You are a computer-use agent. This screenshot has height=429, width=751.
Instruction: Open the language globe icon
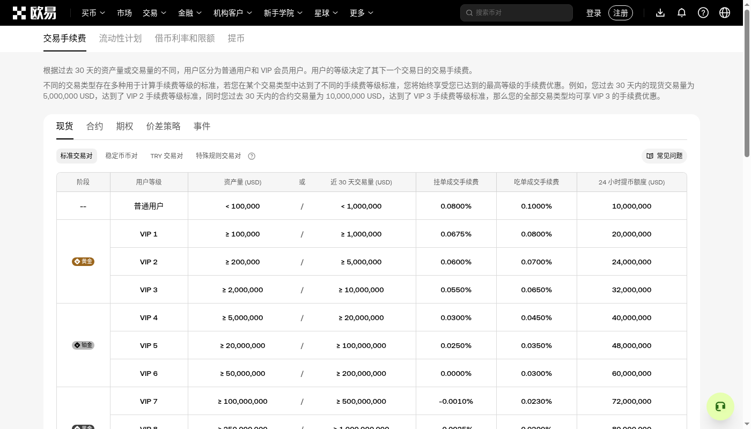(x=725, y=13)
